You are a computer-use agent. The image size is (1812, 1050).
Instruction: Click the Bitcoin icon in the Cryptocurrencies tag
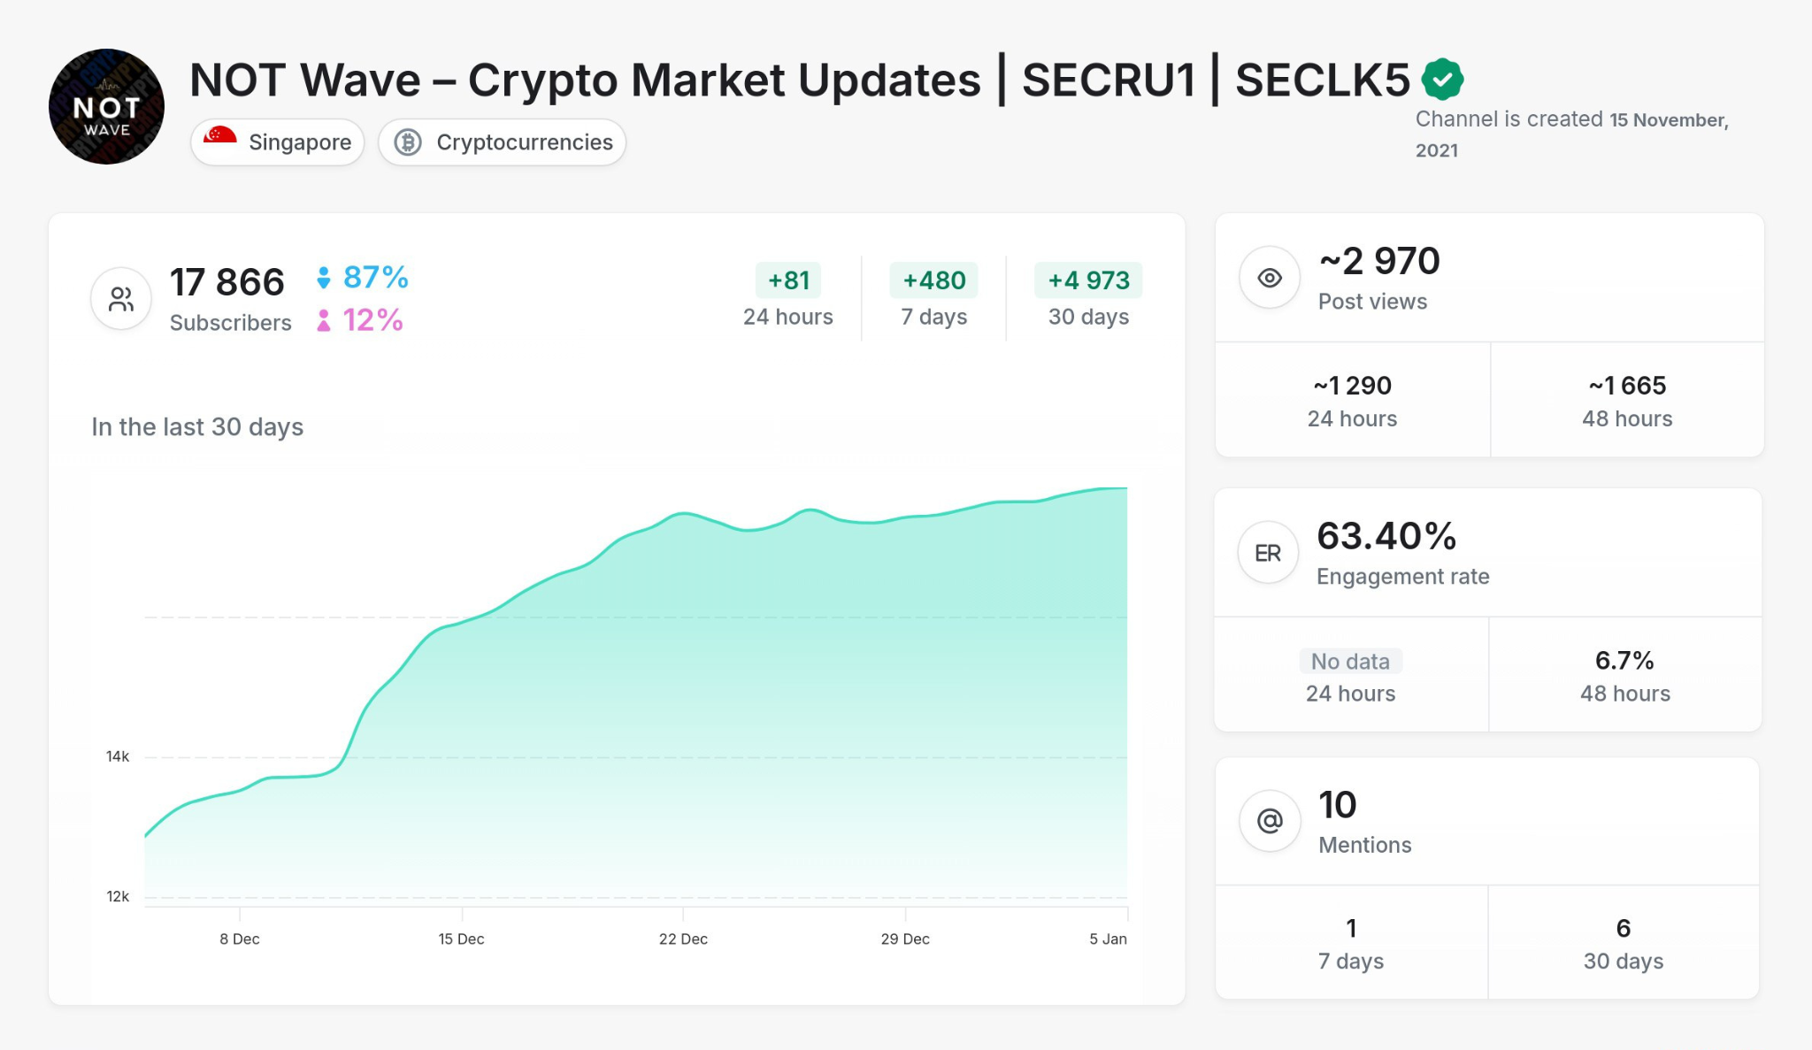pos(410,142)
